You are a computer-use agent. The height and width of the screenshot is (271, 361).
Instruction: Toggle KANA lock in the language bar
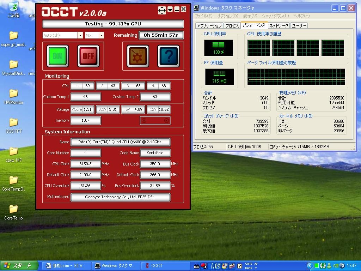(x=249, y=268)
